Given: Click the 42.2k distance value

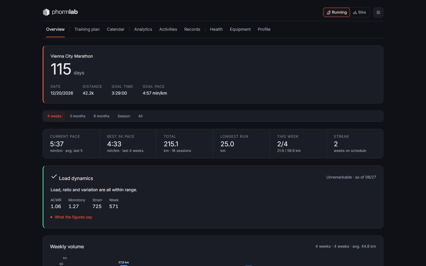Looking at the screenshot, I should pos(88,93).
